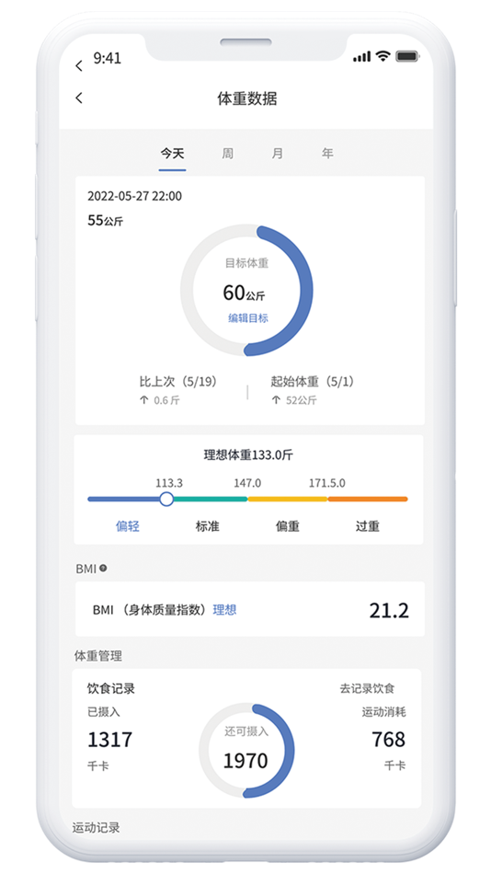Tap the 偏轻 weight category label
This screenshot has height=874, width=491.
128,525
